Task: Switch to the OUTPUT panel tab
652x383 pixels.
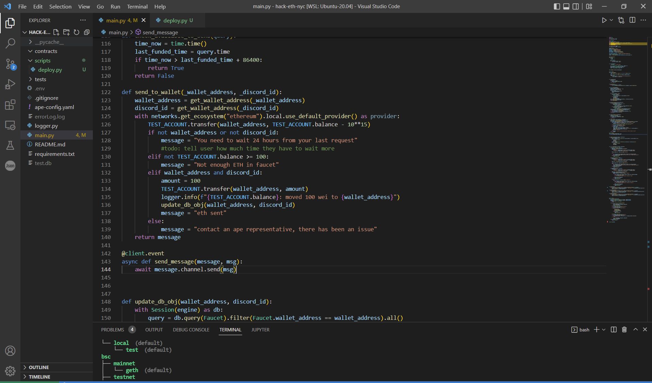Action: point(154,329)
